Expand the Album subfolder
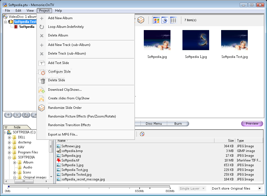The width and height of the screenshot is (267, 196). 15,163
